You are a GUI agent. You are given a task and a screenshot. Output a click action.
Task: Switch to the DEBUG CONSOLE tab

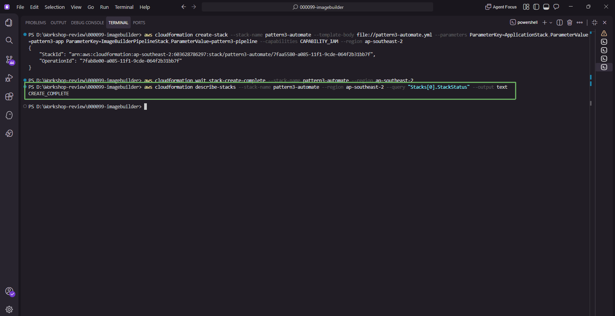pyautogui.click(x=87, y=23)
